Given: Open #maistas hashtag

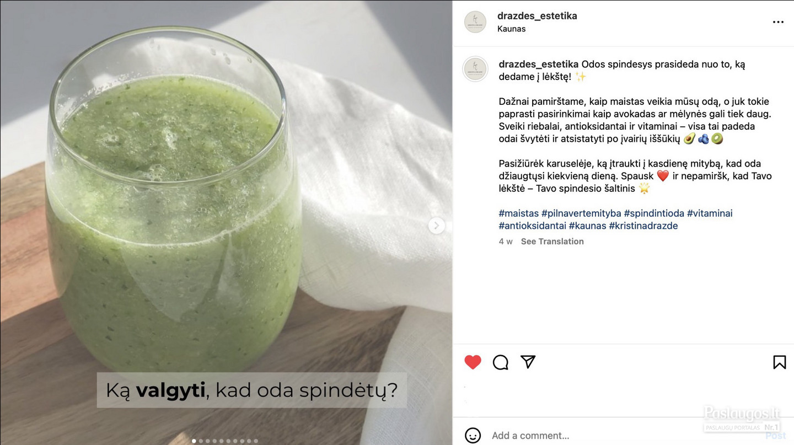Looking at the screenshot, I should click(519, 213).
